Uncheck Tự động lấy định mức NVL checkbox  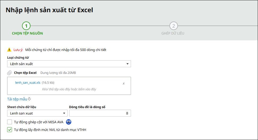10,130
